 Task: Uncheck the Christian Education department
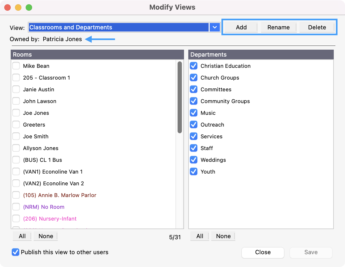194,66
